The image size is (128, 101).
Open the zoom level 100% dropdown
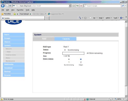(124, 99)
